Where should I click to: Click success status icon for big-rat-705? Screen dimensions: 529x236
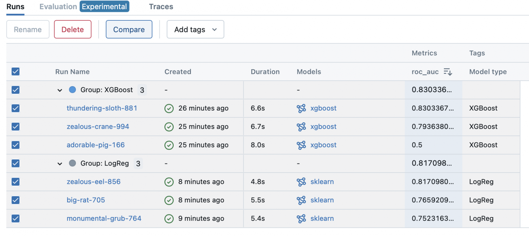tap(169, 200)
